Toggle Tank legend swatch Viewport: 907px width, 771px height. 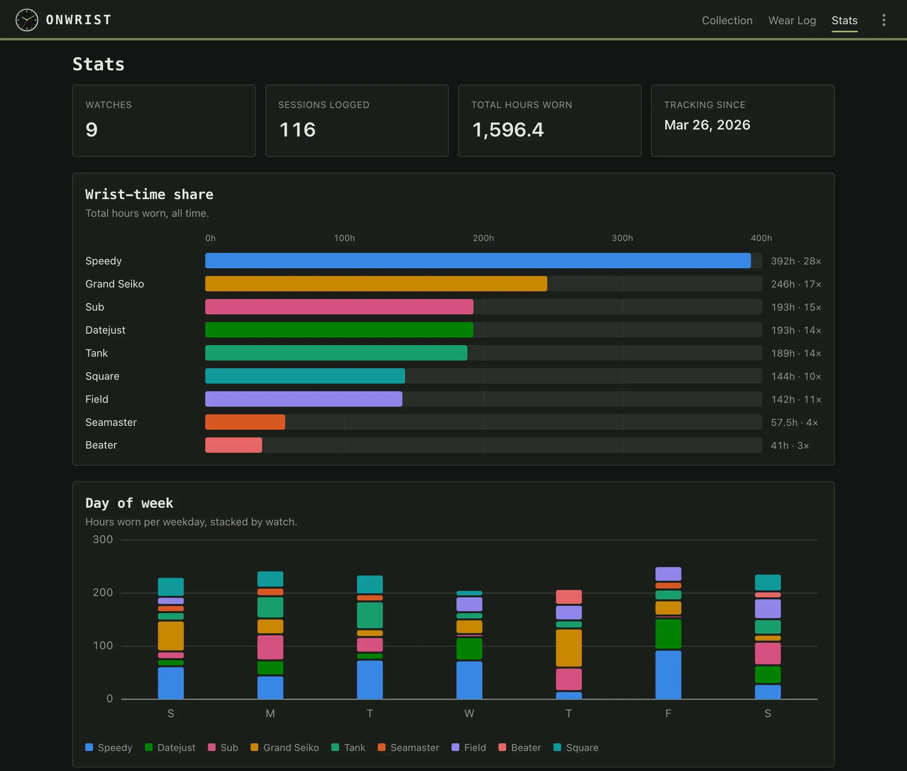335,747
